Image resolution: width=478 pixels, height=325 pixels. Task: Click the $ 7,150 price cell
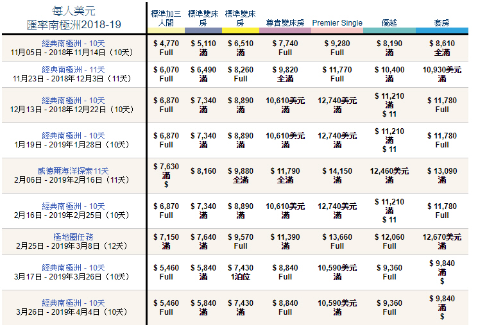click(166, 237)
